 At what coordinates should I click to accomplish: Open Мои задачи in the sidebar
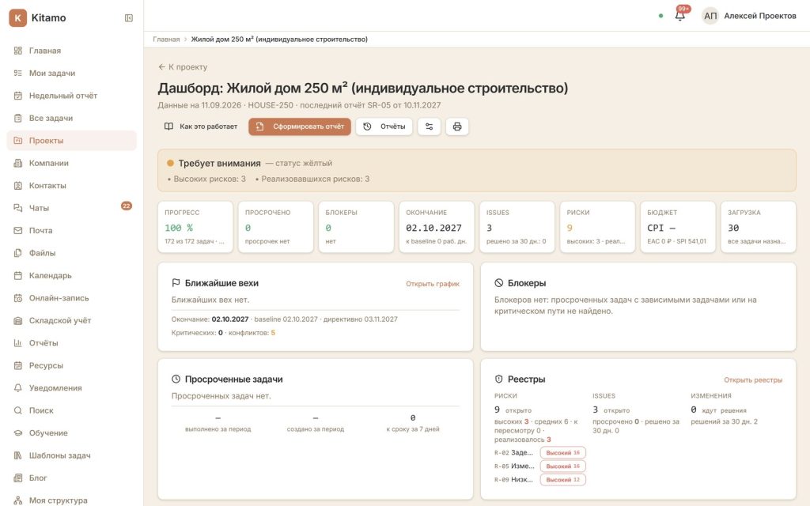[x=71, y=74]
